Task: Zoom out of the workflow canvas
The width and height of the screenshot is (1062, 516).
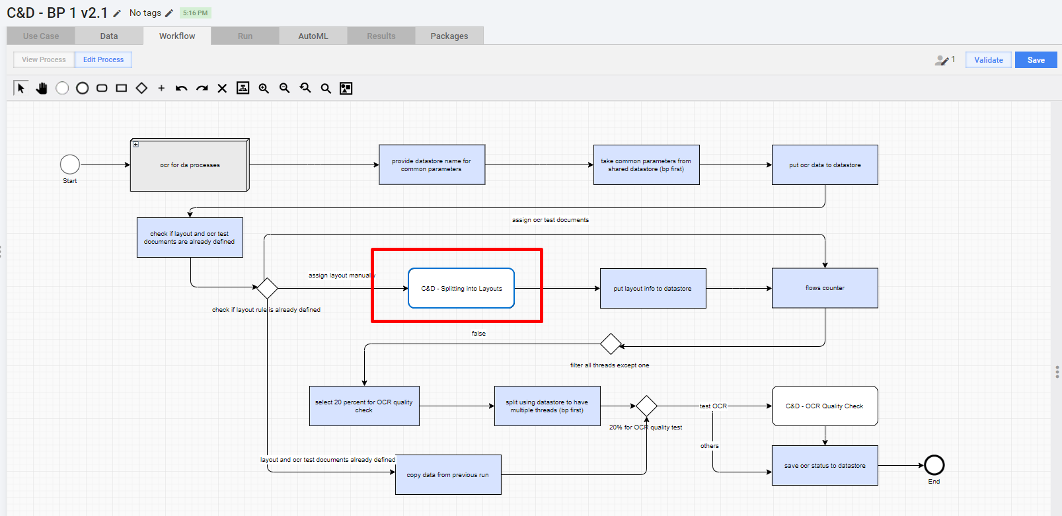Action: tap(285, 88)
